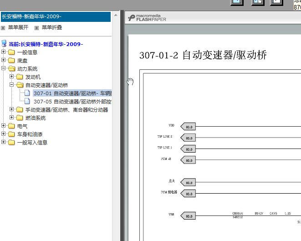
Task: Click the open 自动变速器/驱动桥 folder icon
Action: [20, 85]
